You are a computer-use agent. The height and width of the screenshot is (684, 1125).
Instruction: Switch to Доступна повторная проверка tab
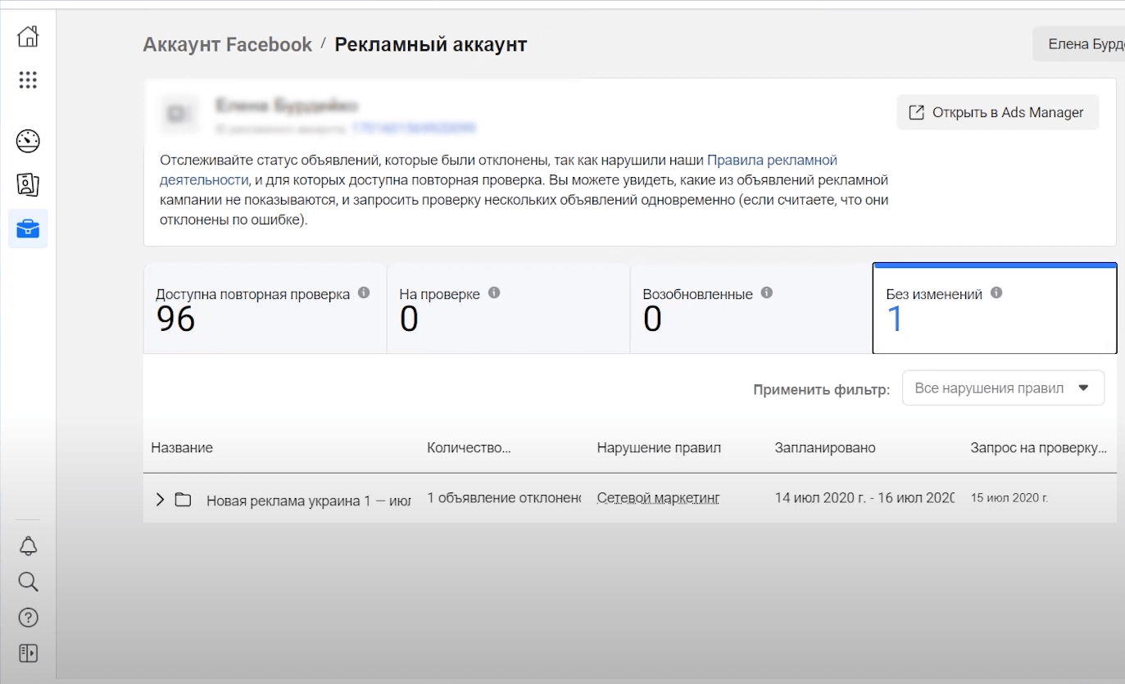tap(265, 309)
